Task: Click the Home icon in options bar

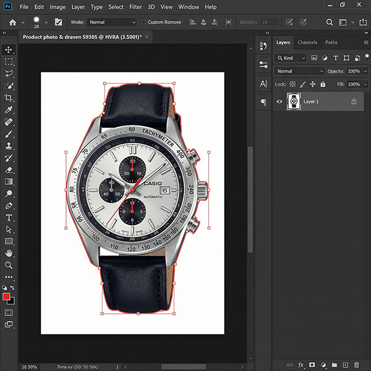Action: 12,22
